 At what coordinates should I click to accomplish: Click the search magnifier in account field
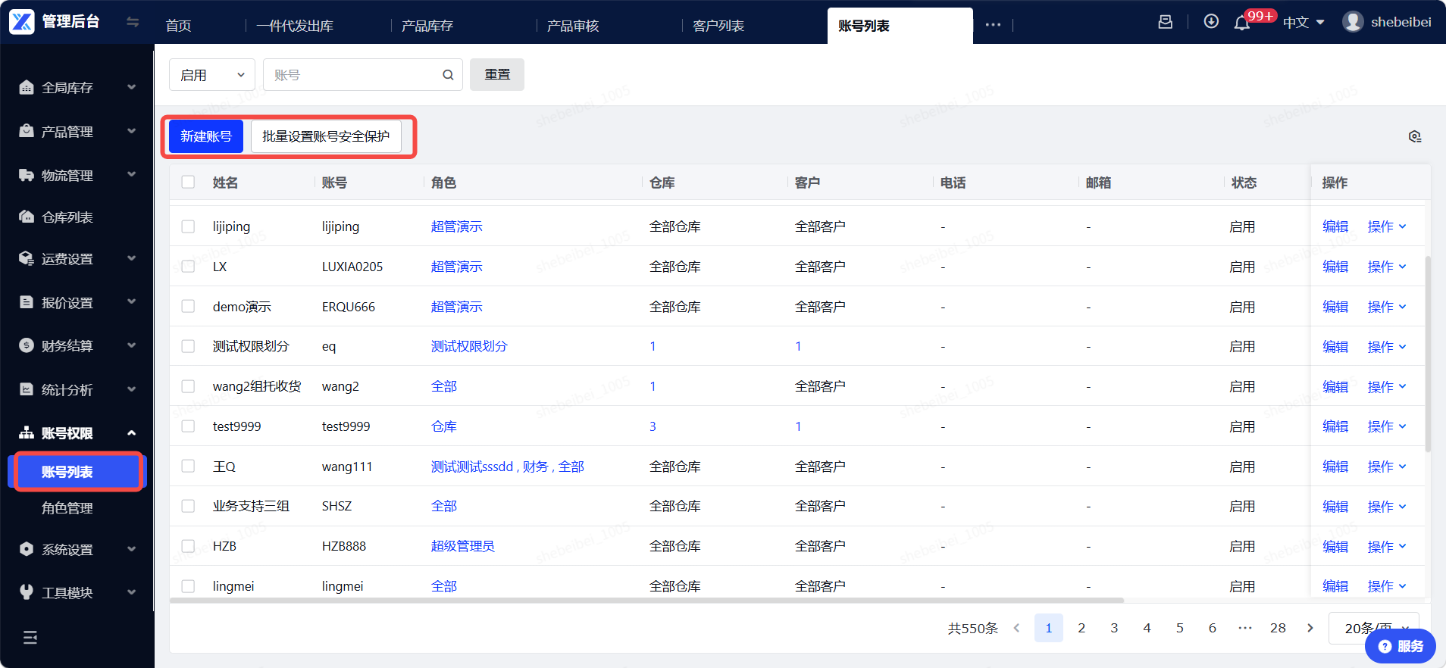tap(448, 75)
